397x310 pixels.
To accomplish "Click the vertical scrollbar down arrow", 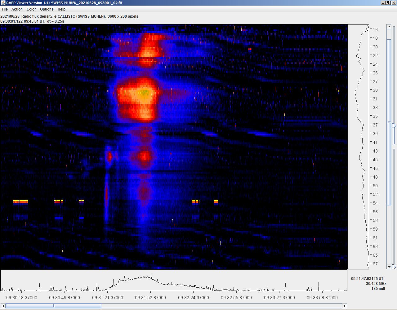I will (389, 267).
